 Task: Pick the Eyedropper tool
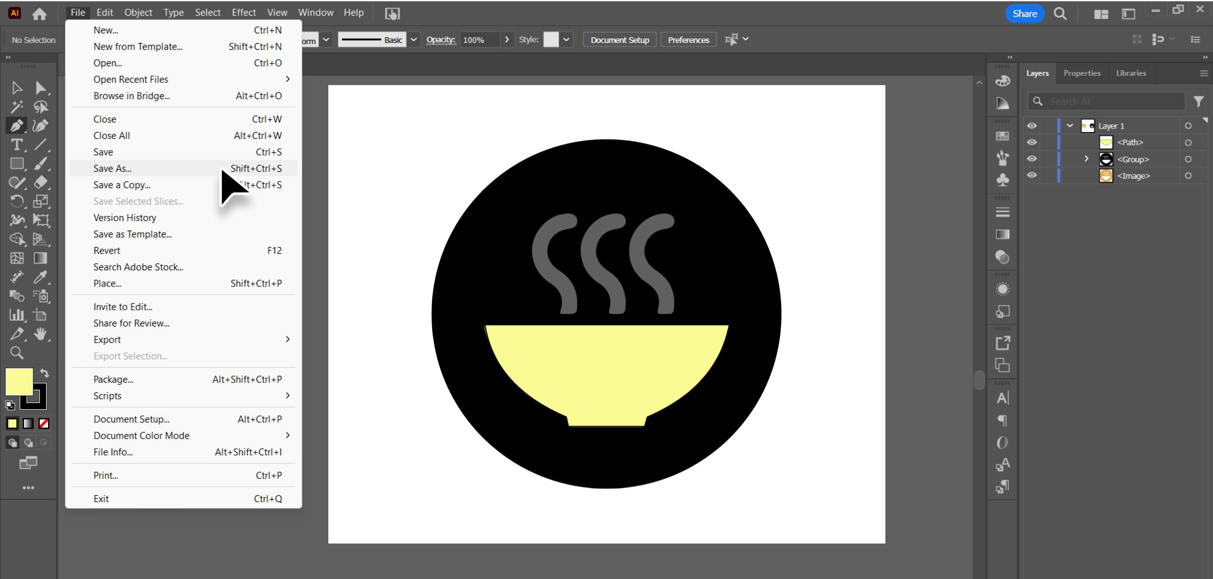coord(40,278)
